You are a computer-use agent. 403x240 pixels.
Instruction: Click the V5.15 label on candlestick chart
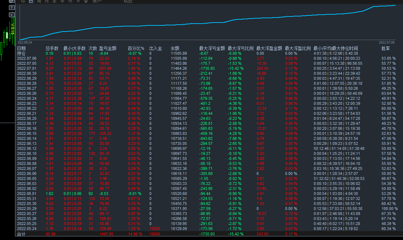(12, 29)
